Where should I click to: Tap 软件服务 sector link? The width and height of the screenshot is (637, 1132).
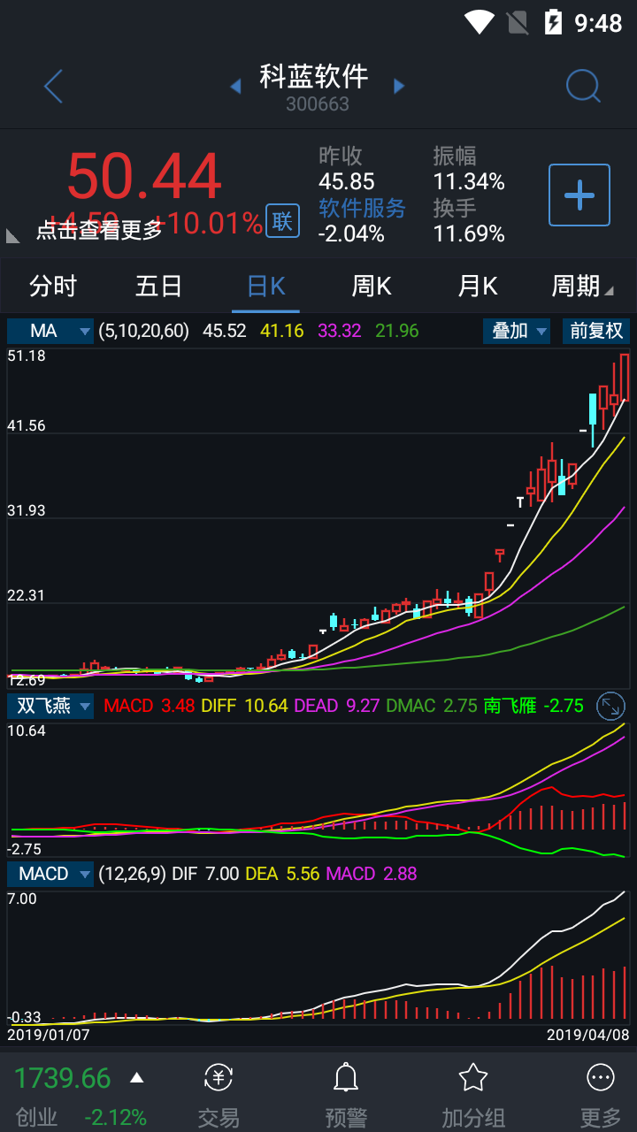362,208
